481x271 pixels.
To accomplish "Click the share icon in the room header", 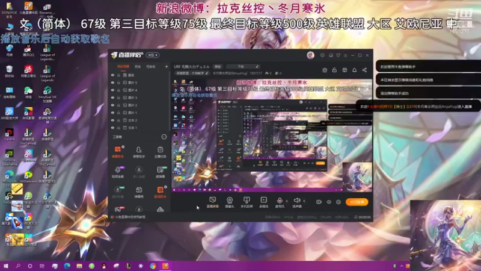I will pyautogui.click(x=364, y=70).
